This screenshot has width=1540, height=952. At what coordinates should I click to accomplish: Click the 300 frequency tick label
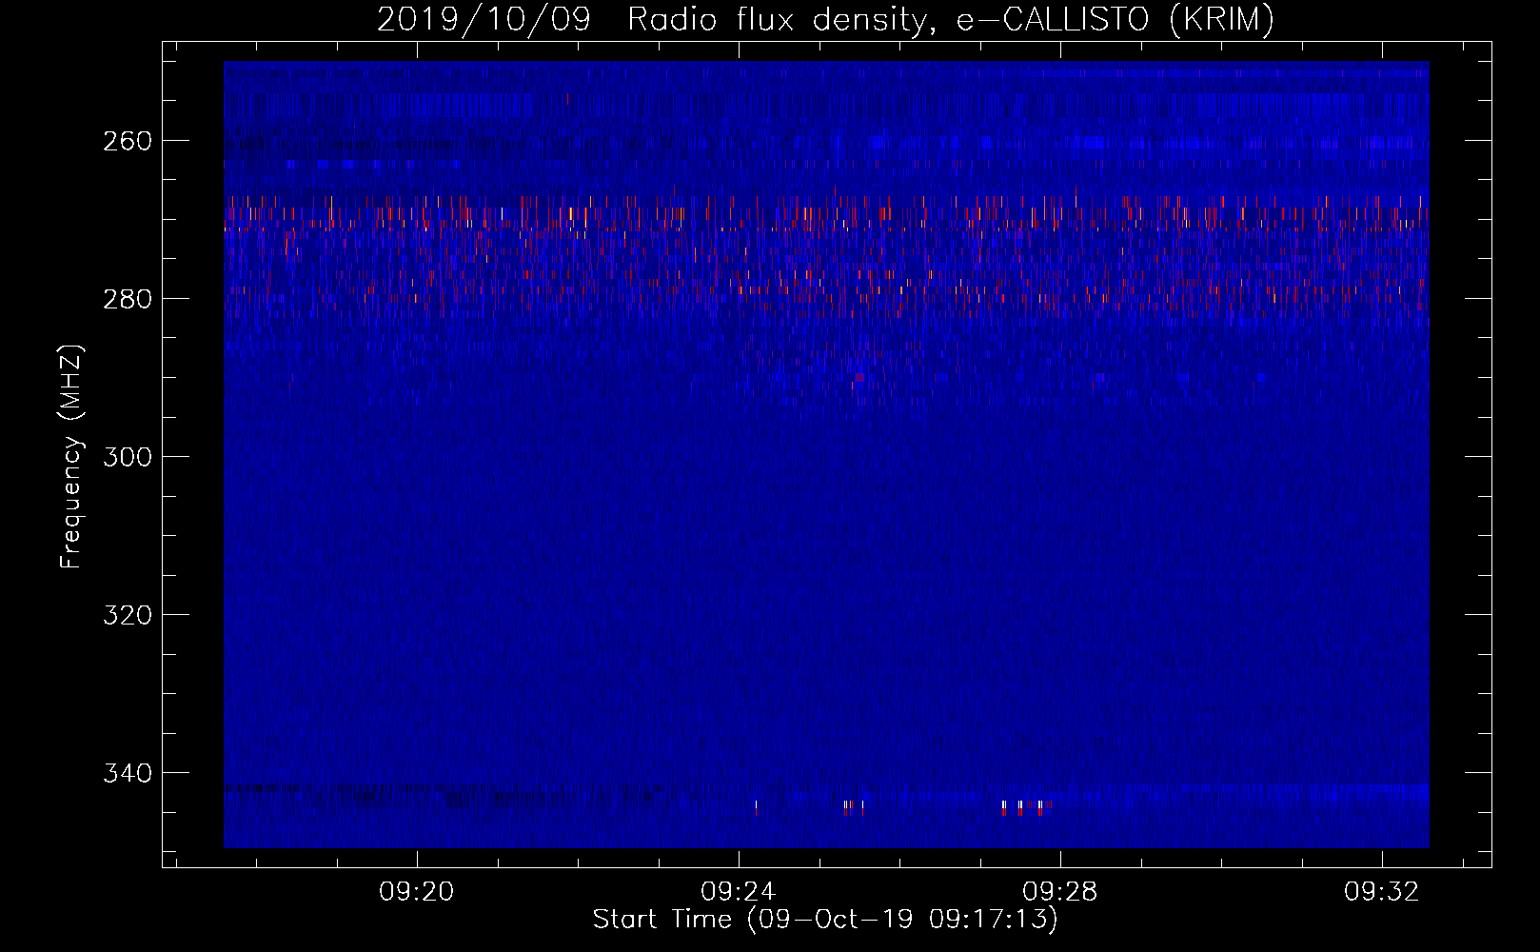[x=128, y=457]
